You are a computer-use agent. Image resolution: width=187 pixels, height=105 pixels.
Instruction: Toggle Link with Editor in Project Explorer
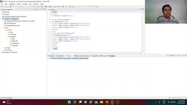click(x=36, y=9)
